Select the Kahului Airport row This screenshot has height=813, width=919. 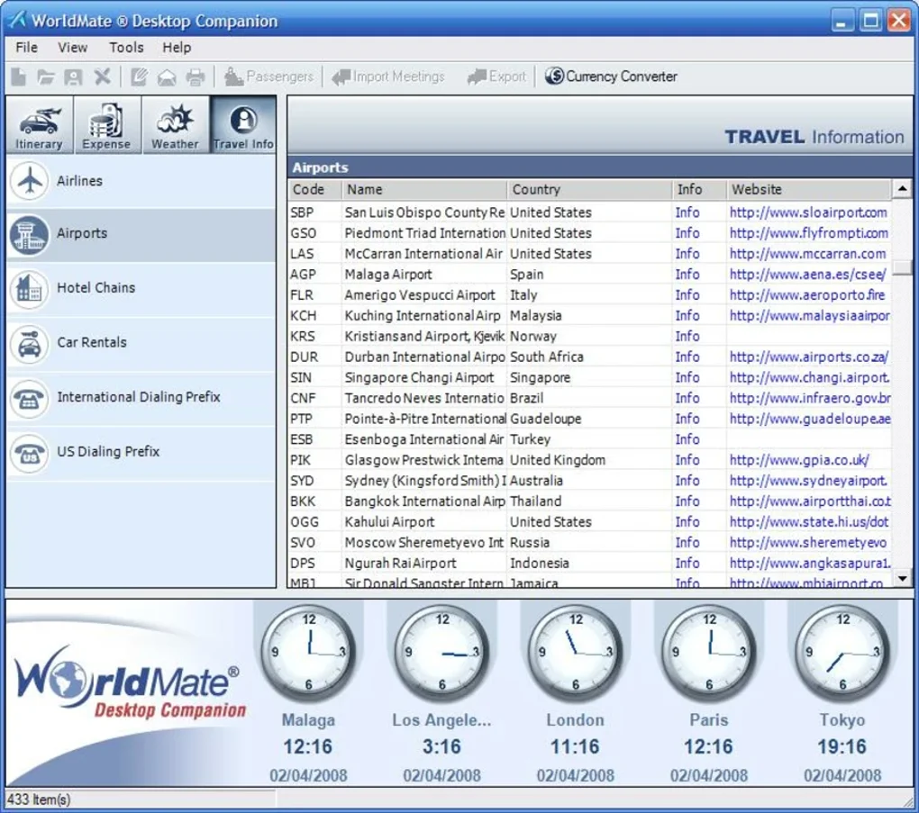pyautogui.click(x=589, y=522)
